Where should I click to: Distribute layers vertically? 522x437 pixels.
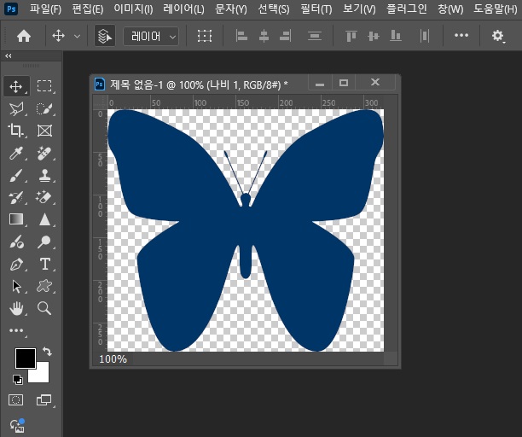pyautogui.click(x=314, y=36)
